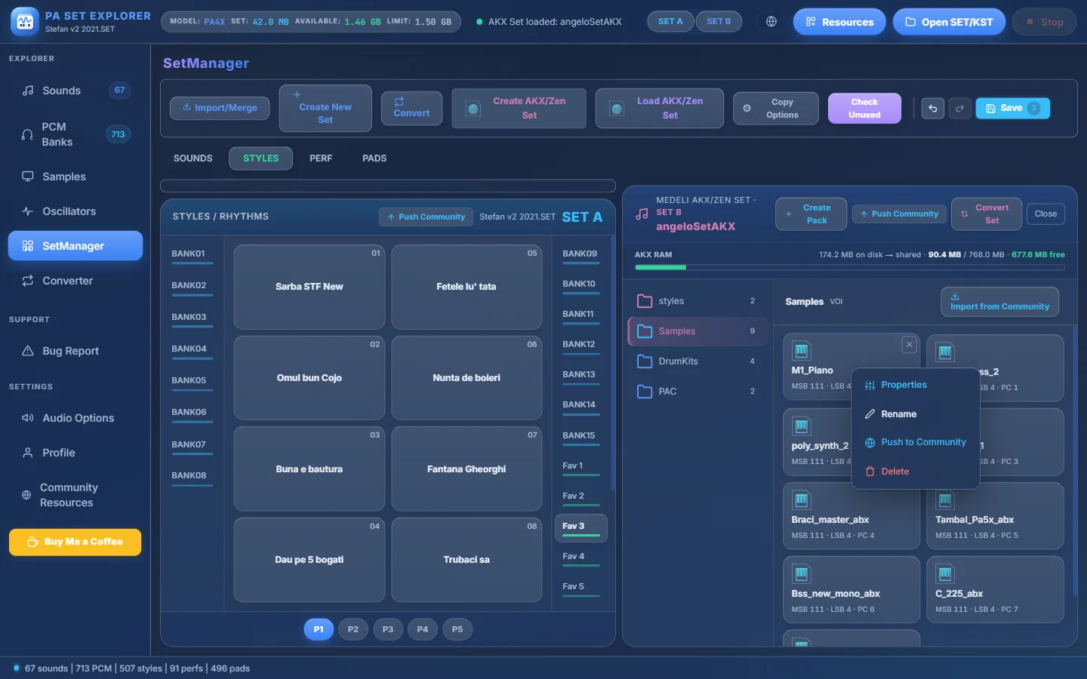Open the PAC folder
The width and height of the screenshot is (1087, 679).
(x=697, y=392)
